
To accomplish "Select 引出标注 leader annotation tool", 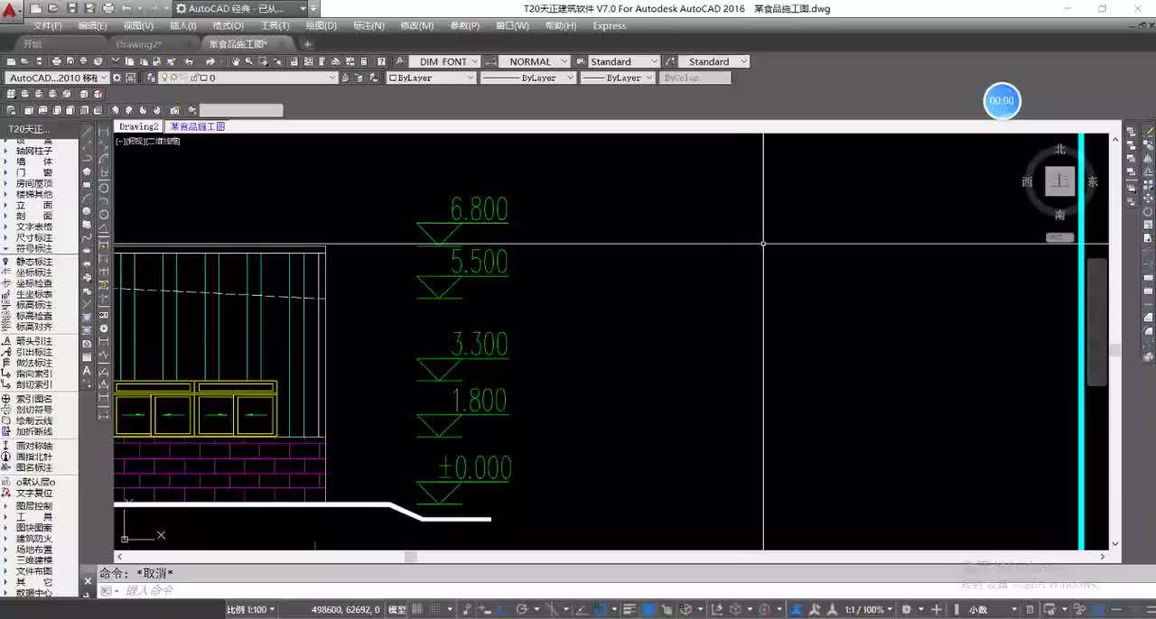I will tap(33, 352).
